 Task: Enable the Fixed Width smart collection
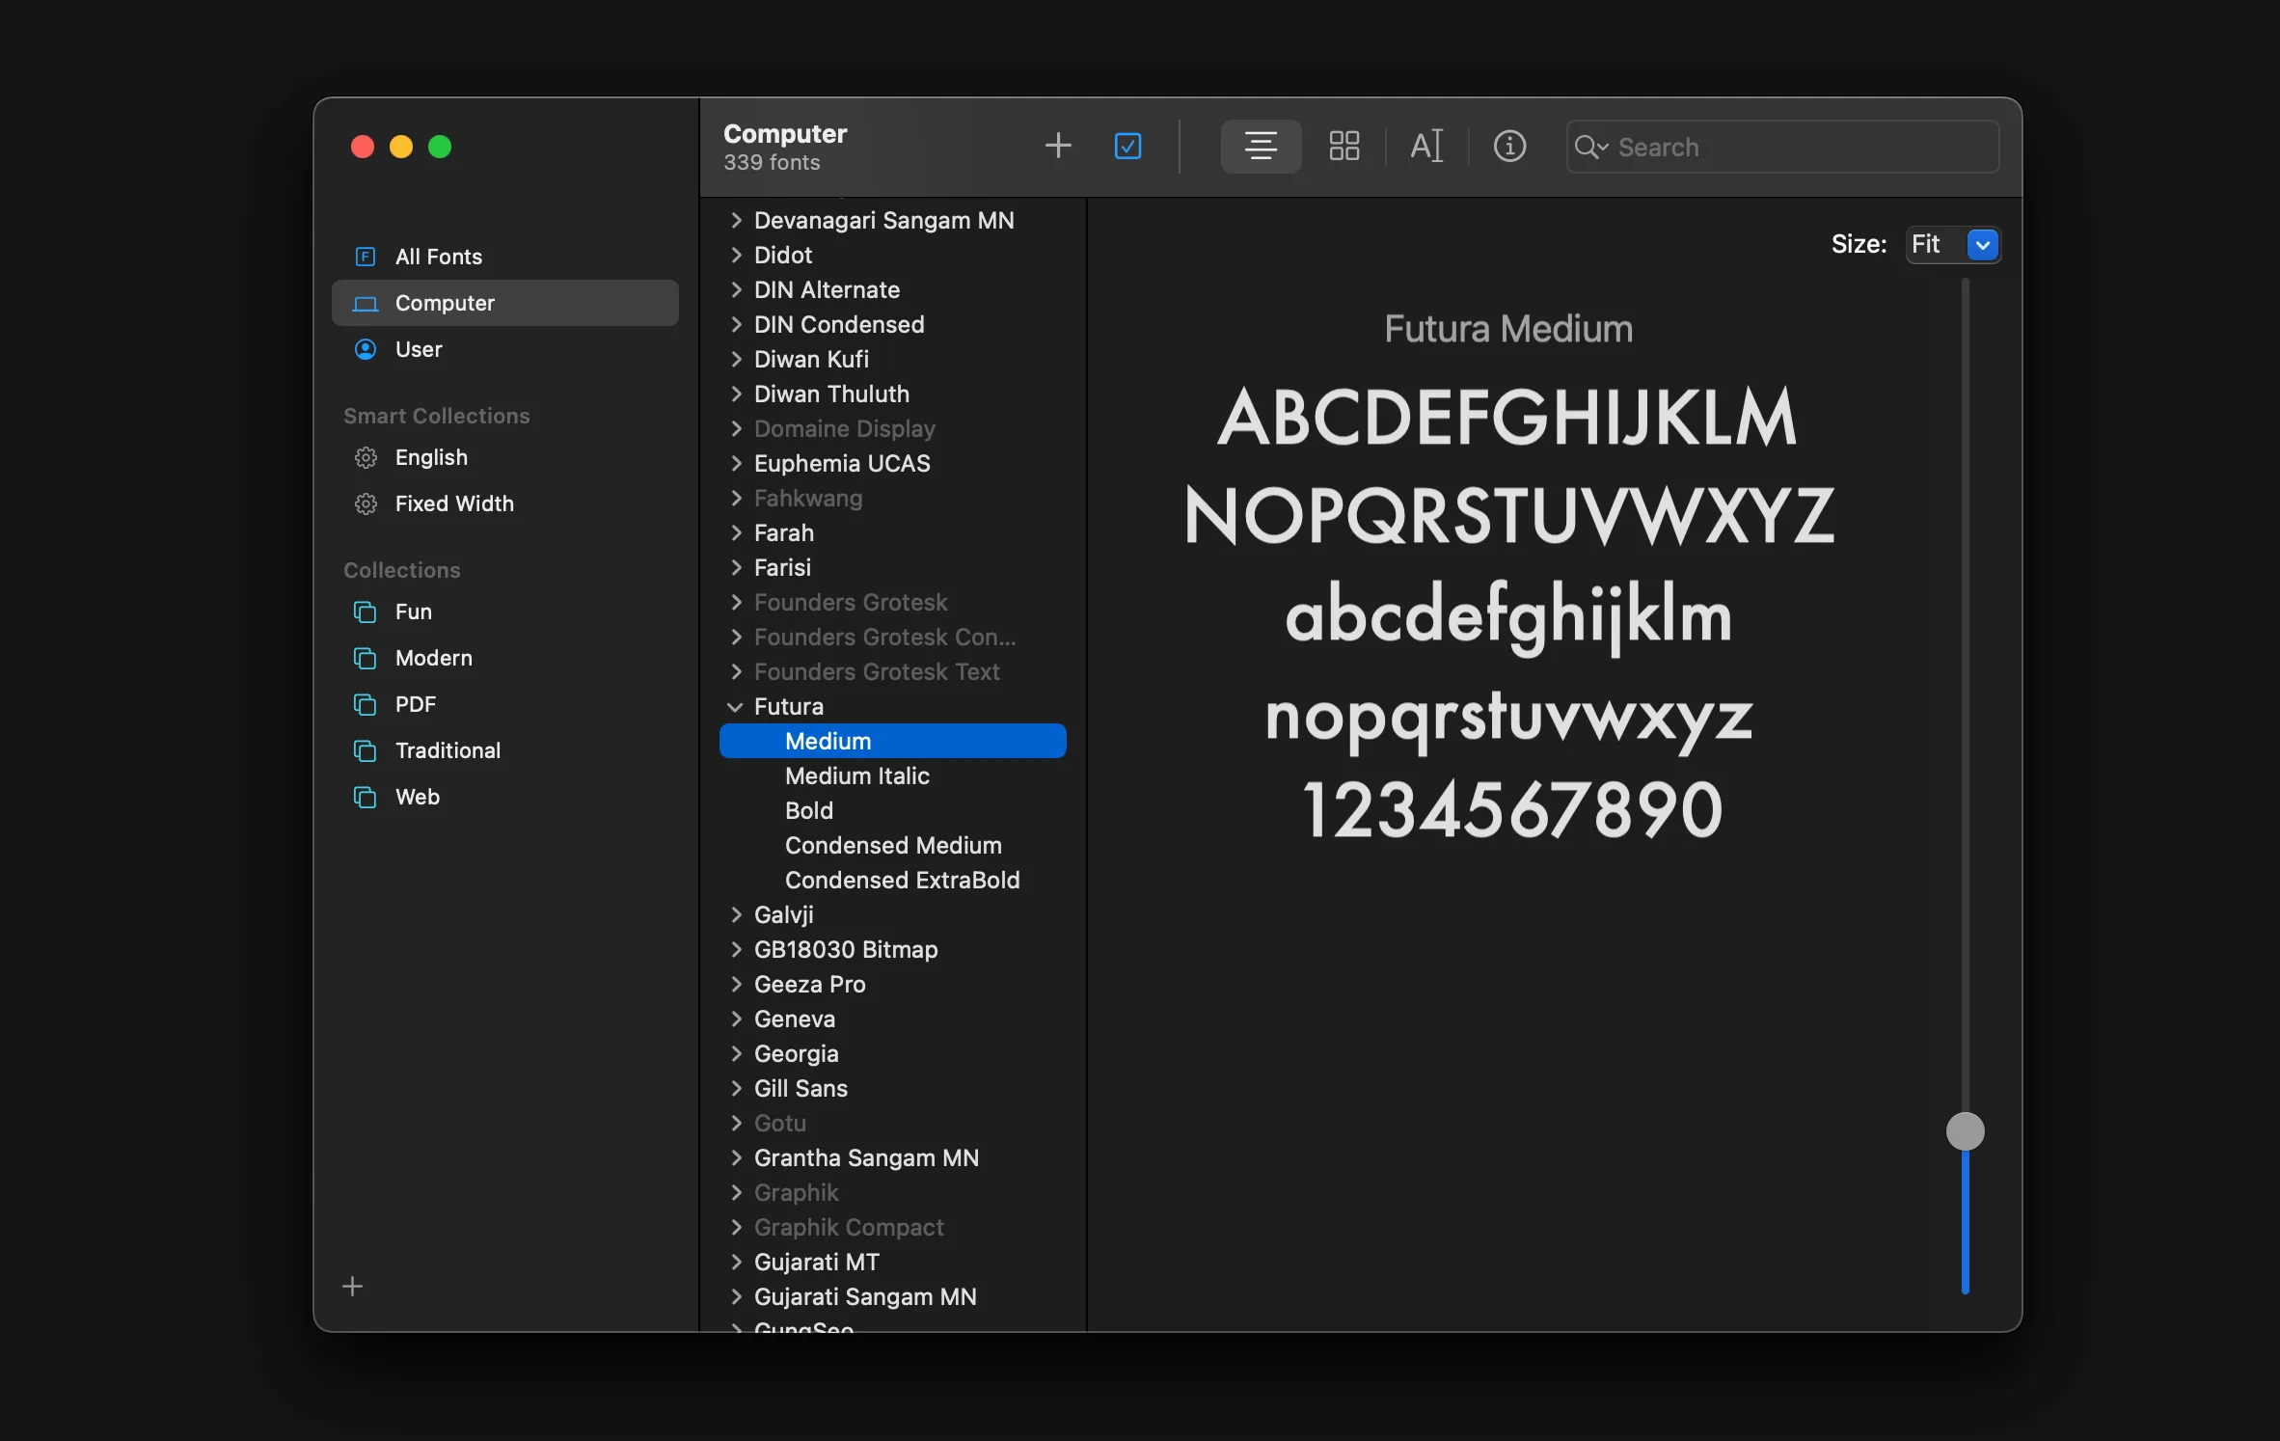tap(453, 502)
